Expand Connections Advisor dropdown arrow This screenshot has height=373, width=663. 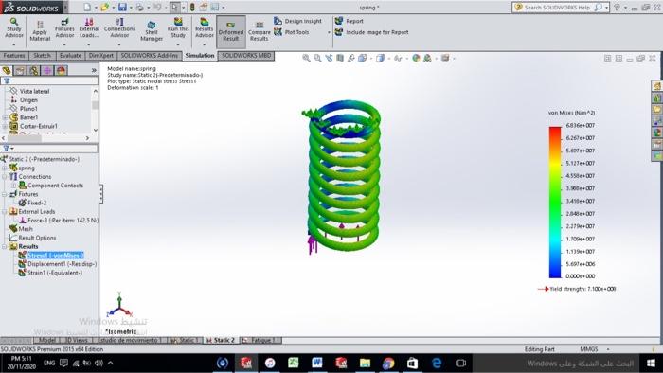tap(119, 44)
